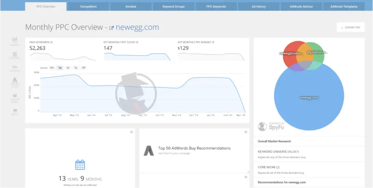Screen dimensions: 373x188
Task: Click the help icon in Top 50 AdWords card
Action: click(x=246, y=132)
